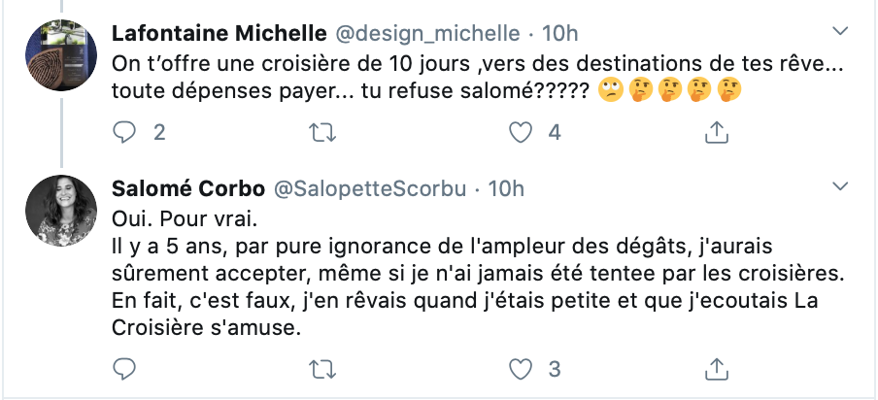View Salomé Corbo's avatar photo

tap(58, 211)
